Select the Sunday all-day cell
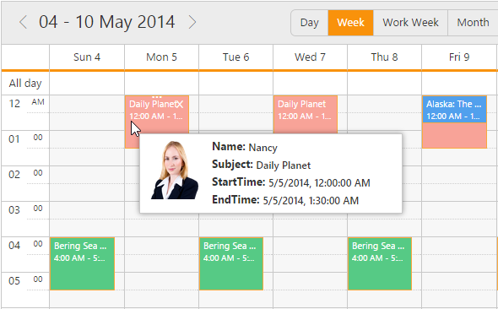498x309 pixels. coord(87,84)
